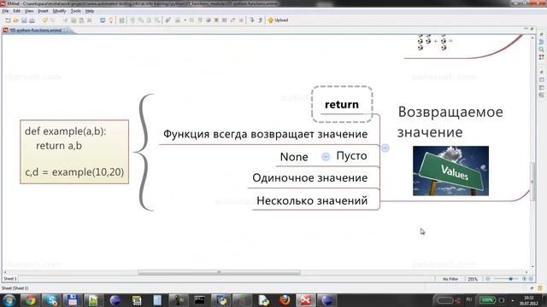Viewport: 547px width, 307px height.
Task: Click the taskbar clock showing date
Action: (529, 300)
